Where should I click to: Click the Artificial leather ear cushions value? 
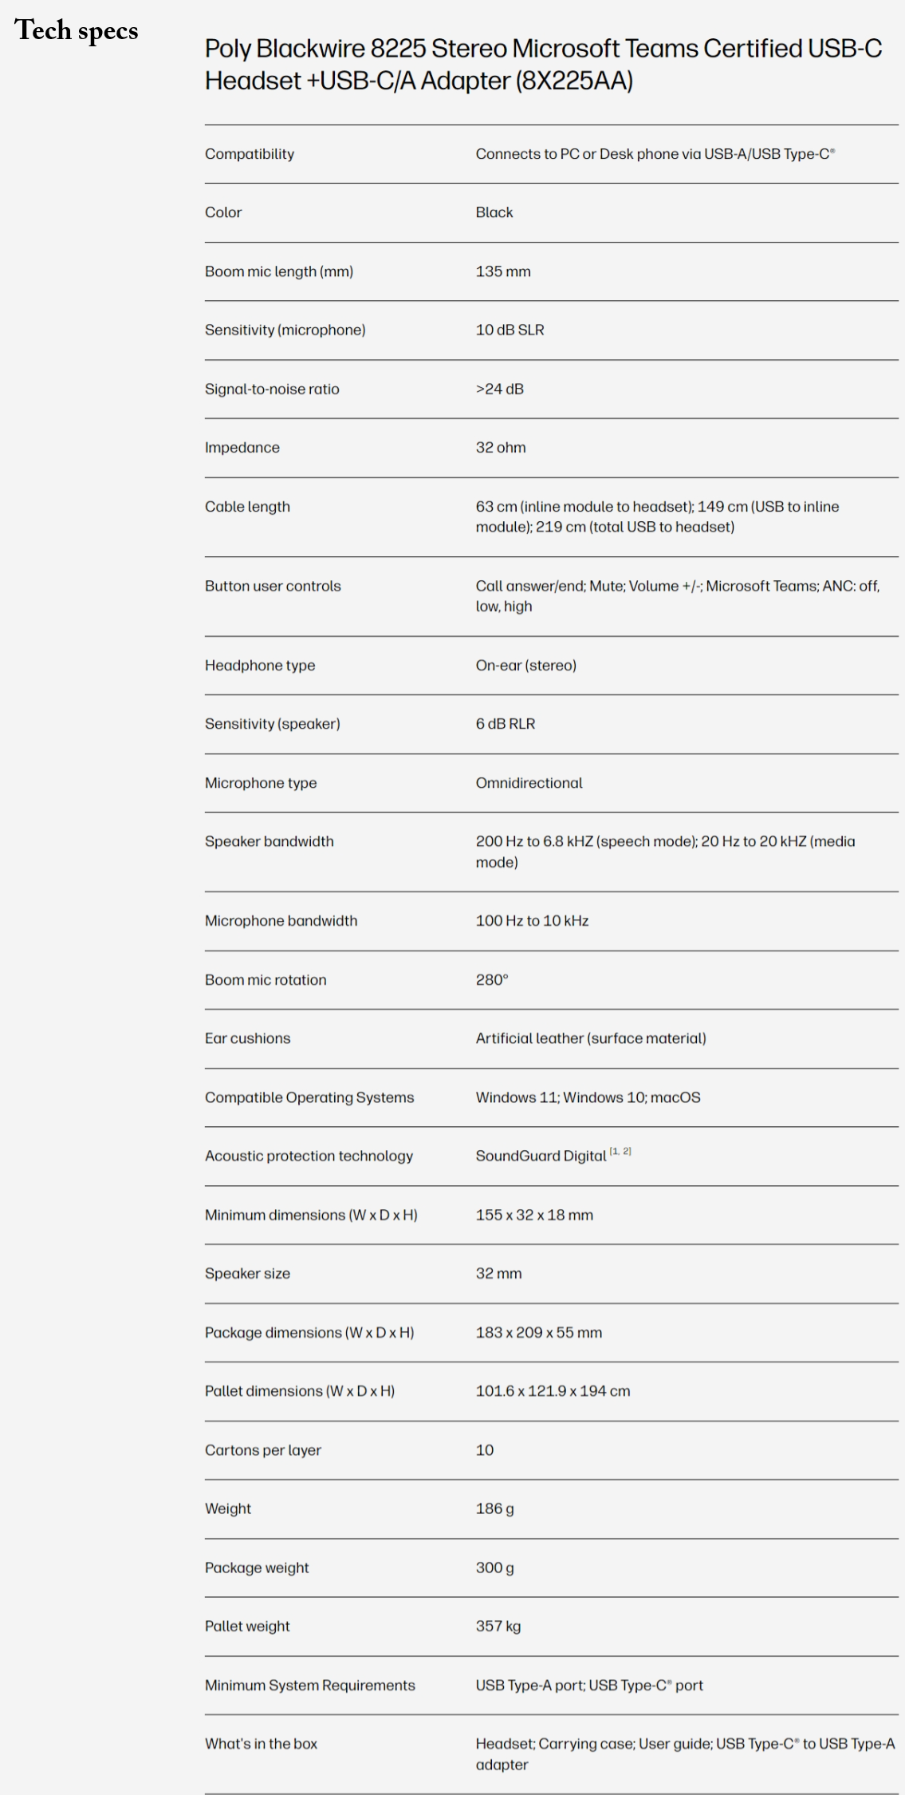pyautogui.click(x=591, y=1038)
